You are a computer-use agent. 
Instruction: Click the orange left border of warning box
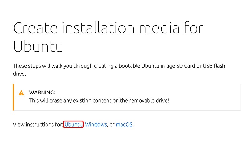click(13, 97)
